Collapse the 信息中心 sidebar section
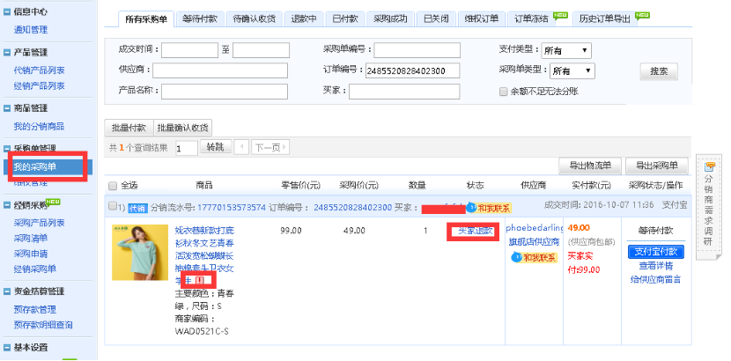 (x=7, y=13)
